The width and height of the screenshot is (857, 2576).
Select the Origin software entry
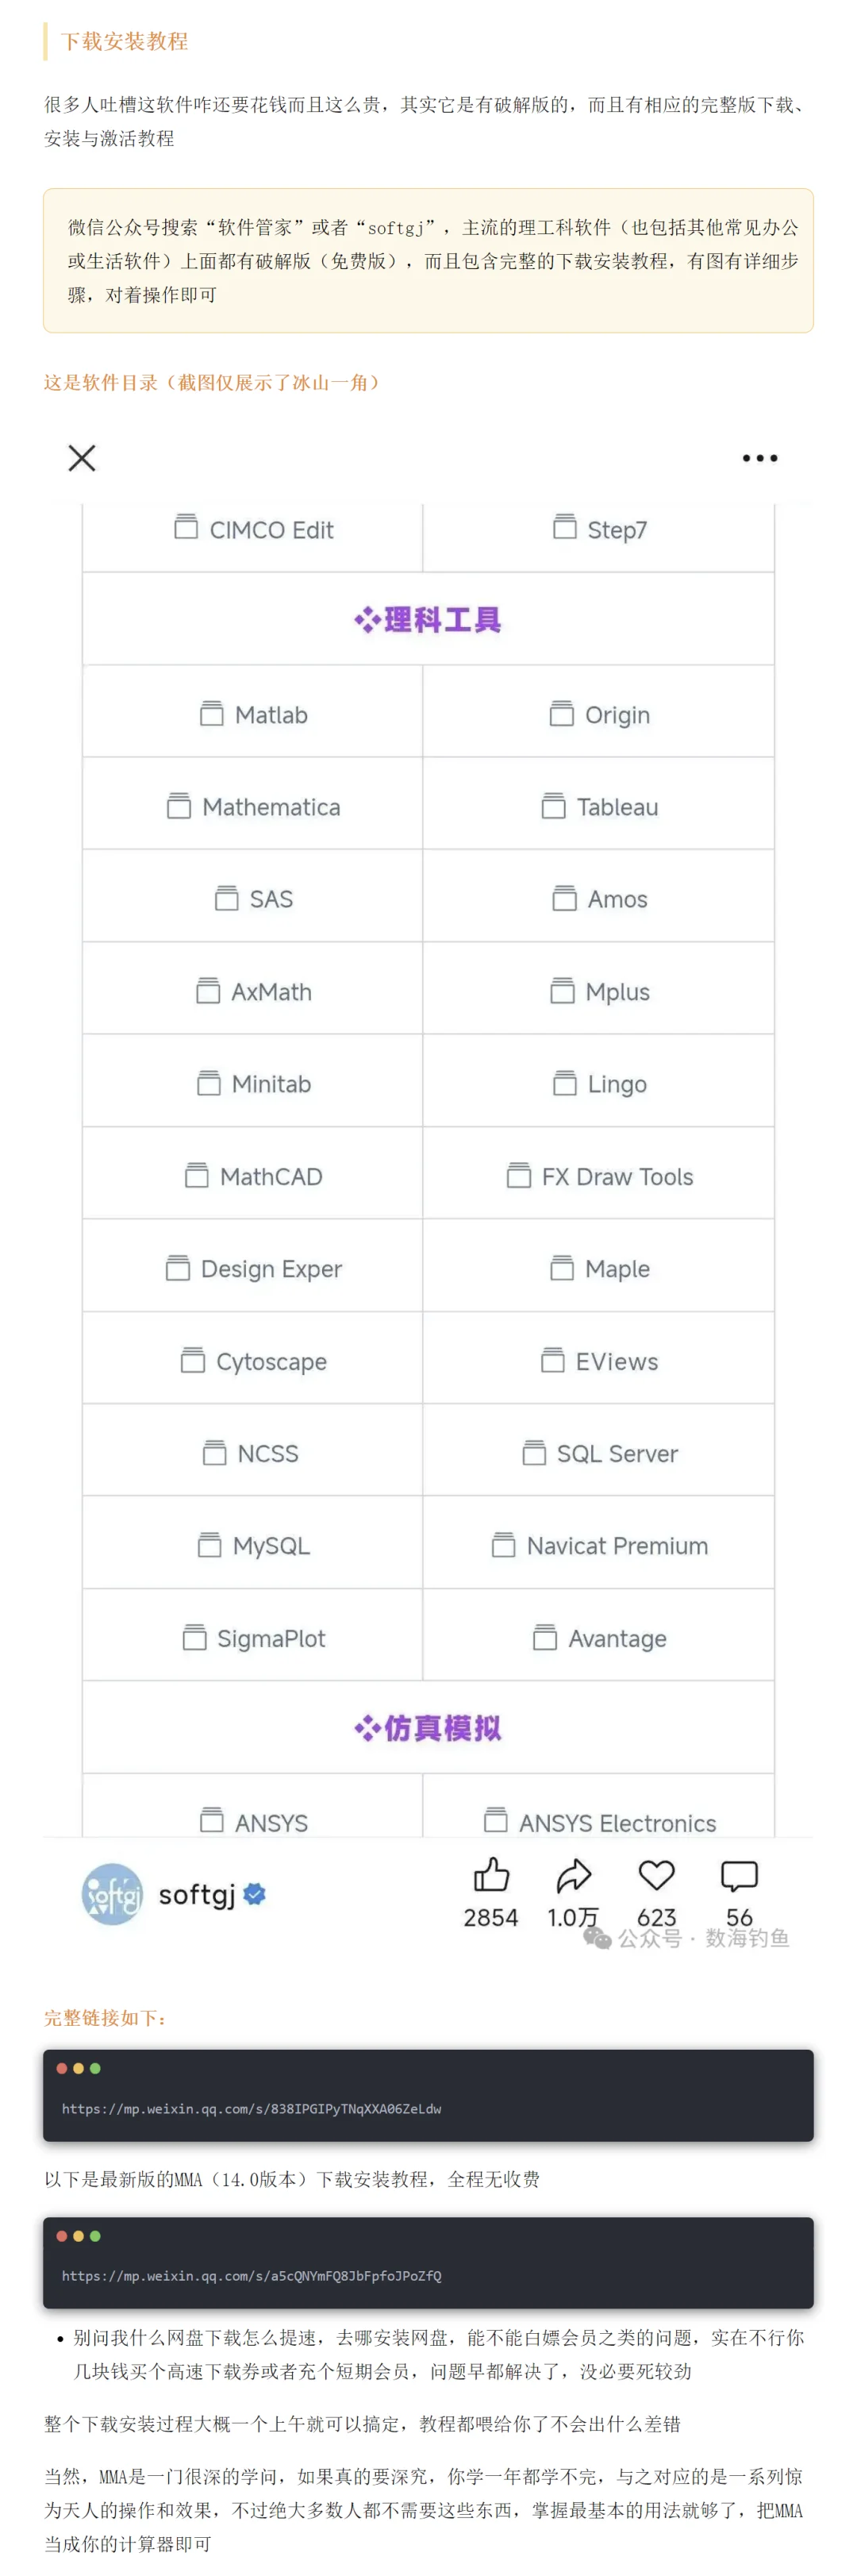pos(600,715)
